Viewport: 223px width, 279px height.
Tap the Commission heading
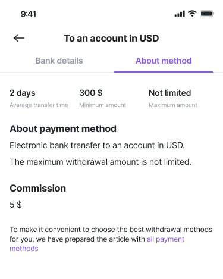click(37, 188)
